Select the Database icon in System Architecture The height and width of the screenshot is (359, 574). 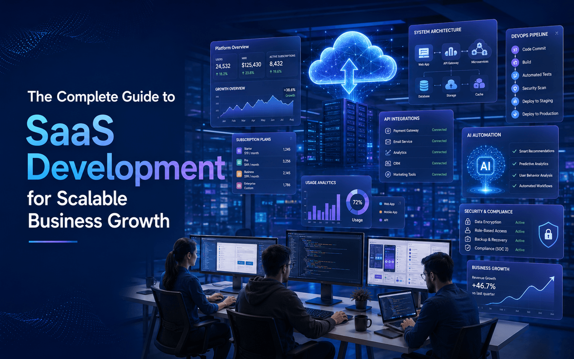pos(424,86)
